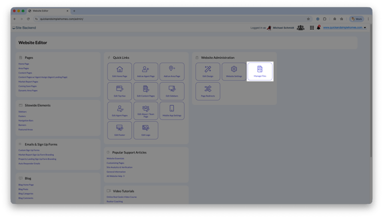The height and width of the screenshot is (218, 383).
Task: Open the Content Pages link
Action: (x=25, y=72)
